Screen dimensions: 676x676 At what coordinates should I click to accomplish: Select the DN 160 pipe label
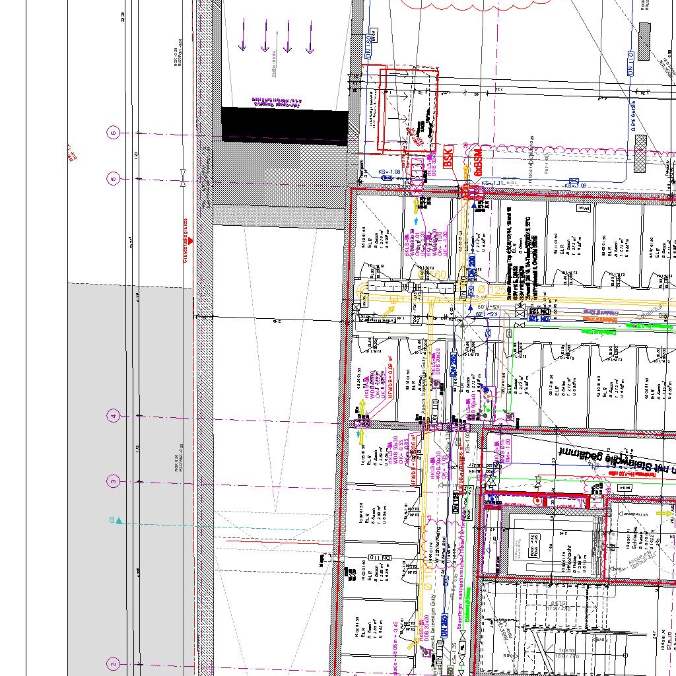pos(368,48)
